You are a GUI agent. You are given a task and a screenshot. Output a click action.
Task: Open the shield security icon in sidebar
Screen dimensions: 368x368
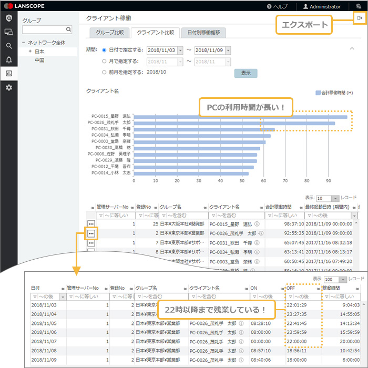click(x=8, y=18)
